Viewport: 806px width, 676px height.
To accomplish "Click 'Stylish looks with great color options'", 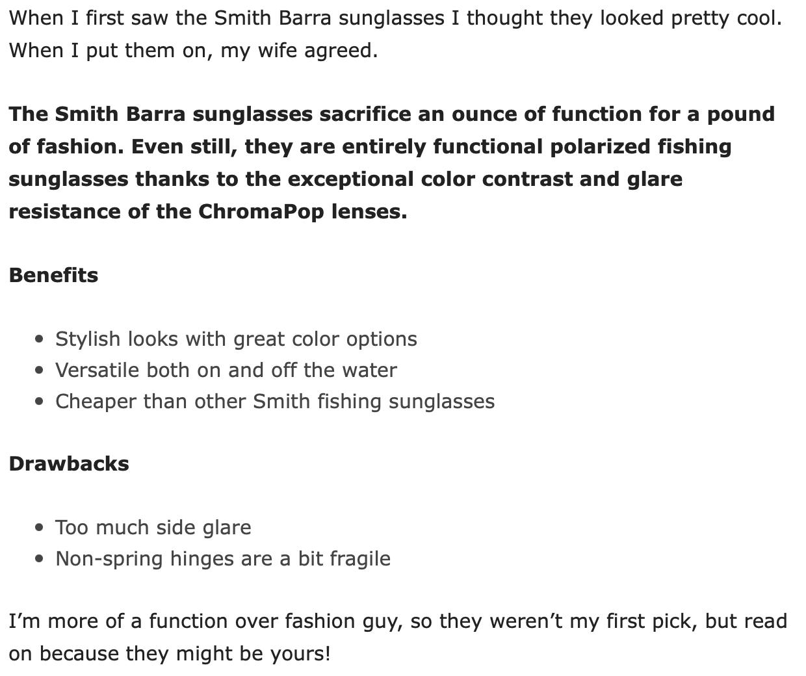I will pos(236,339).
